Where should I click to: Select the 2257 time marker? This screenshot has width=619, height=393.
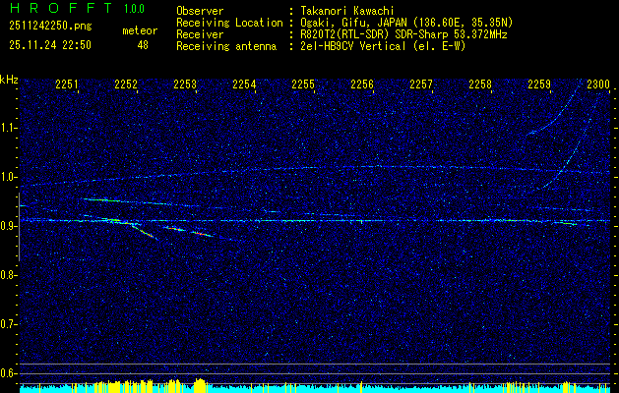pyautogui.click(x=421, y=85)
